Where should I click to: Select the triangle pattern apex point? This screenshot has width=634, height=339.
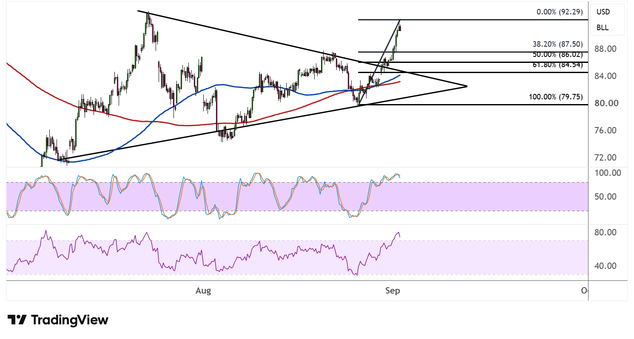tap(467, 86)
